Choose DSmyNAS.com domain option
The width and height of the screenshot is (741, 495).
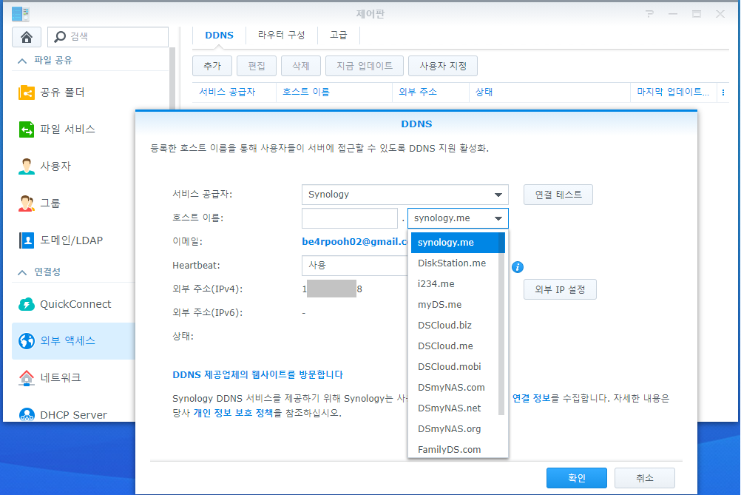point(451,387)
